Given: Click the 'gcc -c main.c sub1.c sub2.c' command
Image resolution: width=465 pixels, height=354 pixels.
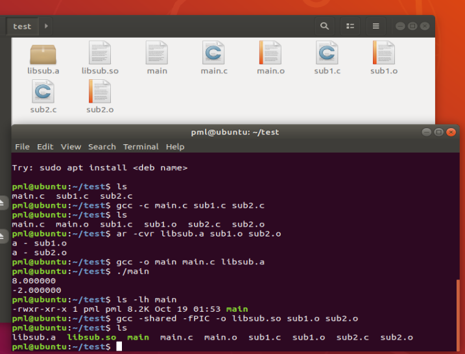Looking at the screenshot, I should click(190, 205).
